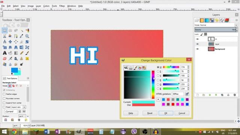
Task: Open the Filters menu
Action: (x=62, y=6)
